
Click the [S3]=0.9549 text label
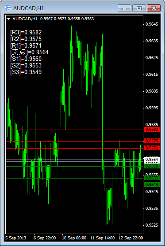point(26,72)
